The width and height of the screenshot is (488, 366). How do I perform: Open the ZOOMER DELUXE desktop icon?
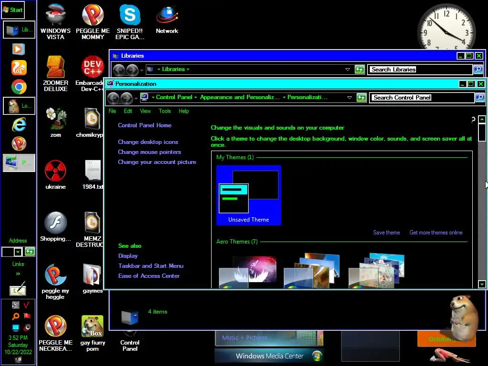click(x=55, y=74)
